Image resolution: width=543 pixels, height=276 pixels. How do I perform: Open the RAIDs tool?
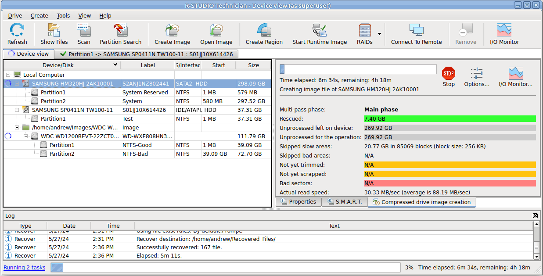point(365,30)
